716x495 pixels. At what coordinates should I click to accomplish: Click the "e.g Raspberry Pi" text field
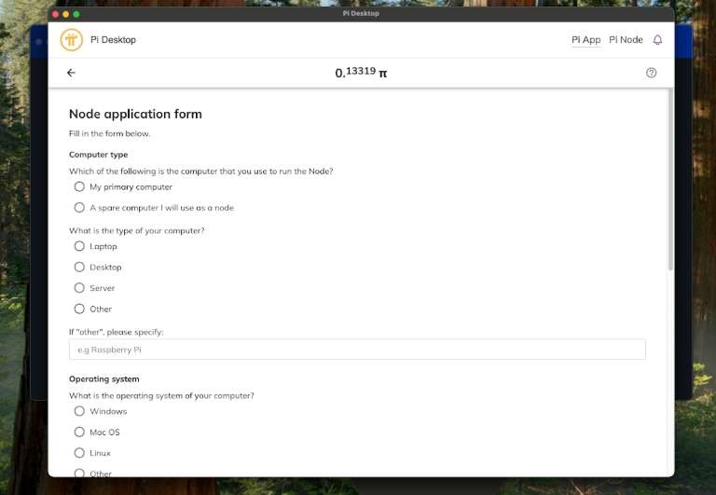click(357, 350)
